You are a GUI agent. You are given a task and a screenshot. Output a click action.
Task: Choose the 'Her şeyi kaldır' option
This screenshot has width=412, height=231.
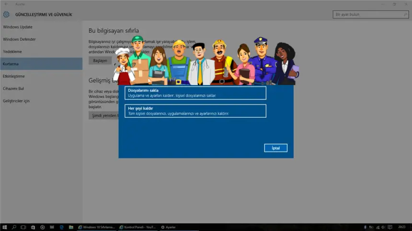point(195,111)
